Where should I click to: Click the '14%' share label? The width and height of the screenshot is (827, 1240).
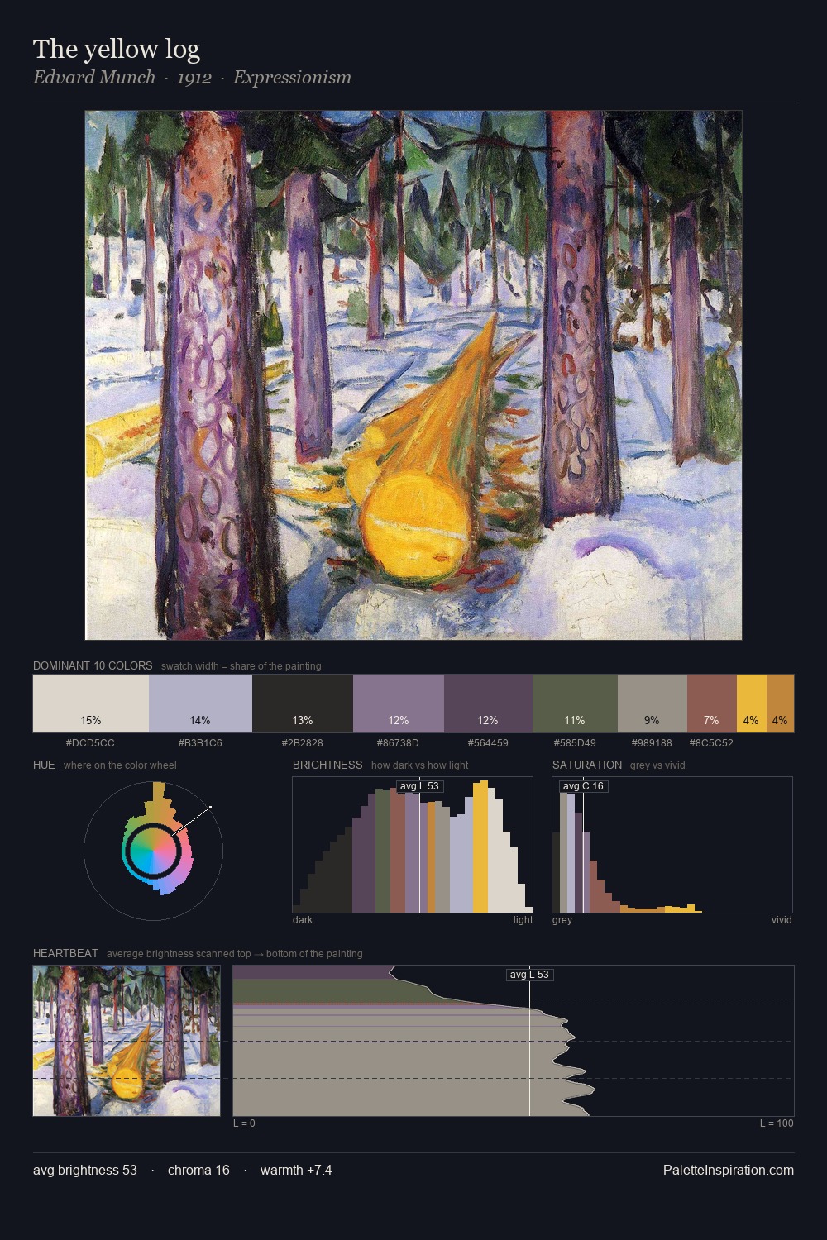(x=200, y=720)
